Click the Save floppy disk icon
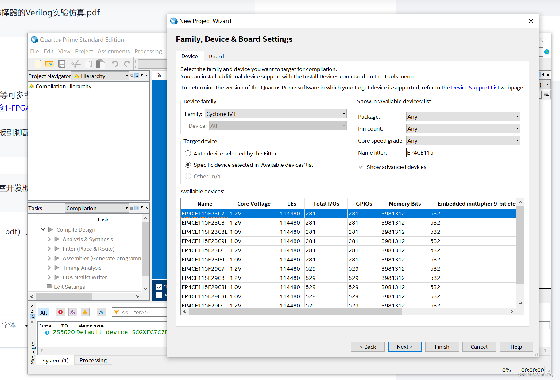 (x=62, y=64)
